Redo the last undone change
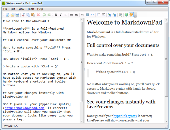The image size is (170, 130). 49,15
